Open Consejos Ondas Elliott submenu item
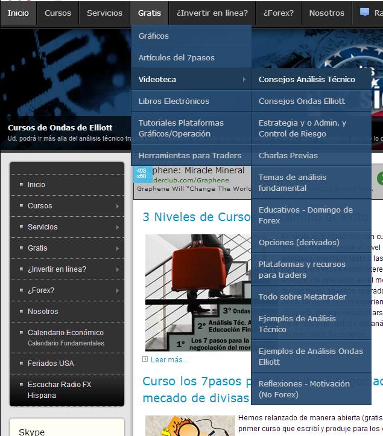Screen dimensions: 383x436 (311, 101)
